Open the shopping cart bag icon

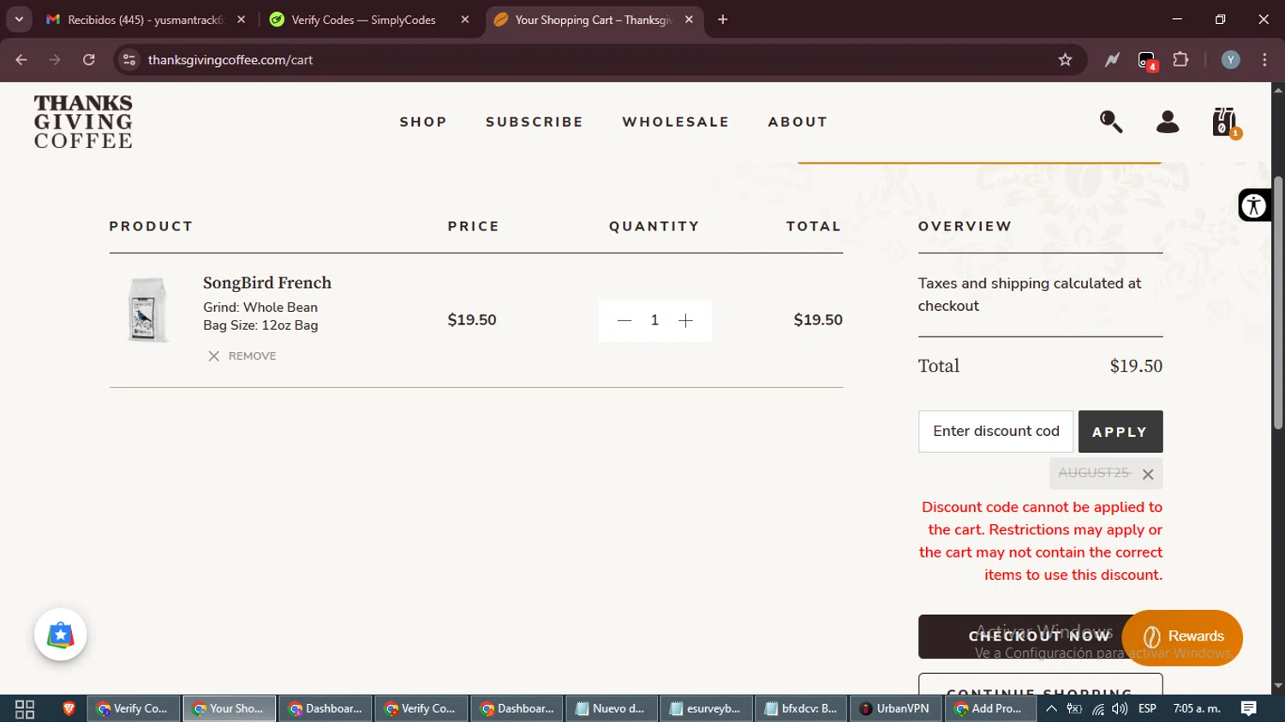coord(1225,122)
